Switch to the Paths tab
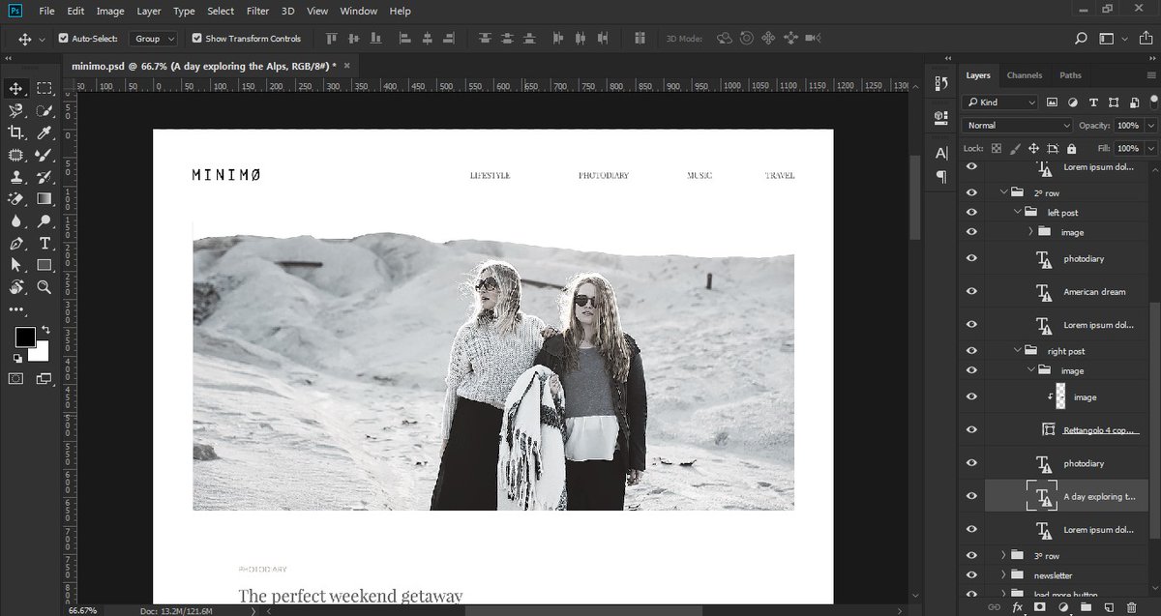Image resolution: width=1161 pixels, height=616 pixels. click(x=1070, y=75)
